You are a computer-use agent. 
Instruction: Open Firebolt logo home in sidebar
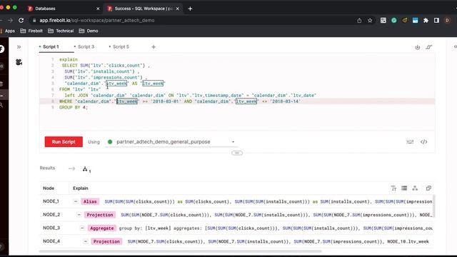(1, 49)
